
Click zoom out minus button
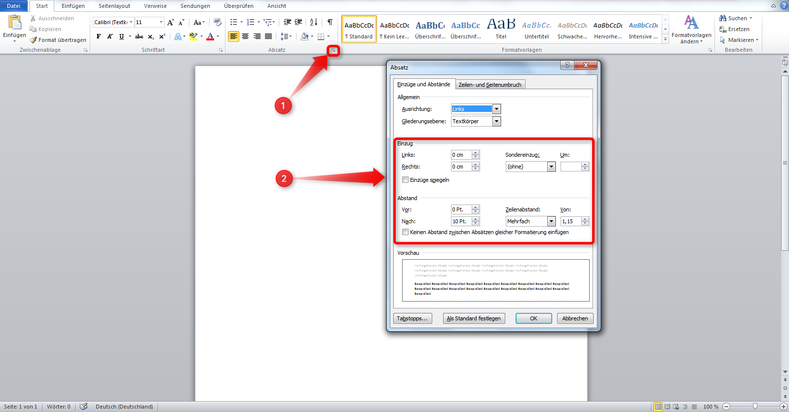[726, 407]
